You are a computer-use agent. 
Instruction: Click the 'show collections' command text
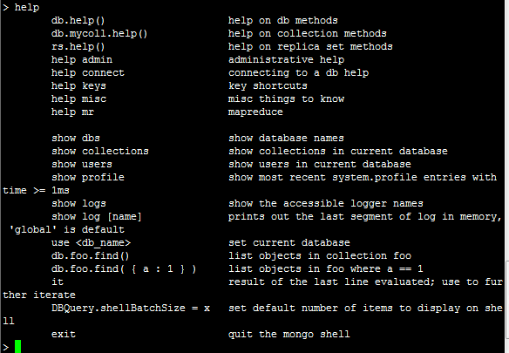coord(100,151)
